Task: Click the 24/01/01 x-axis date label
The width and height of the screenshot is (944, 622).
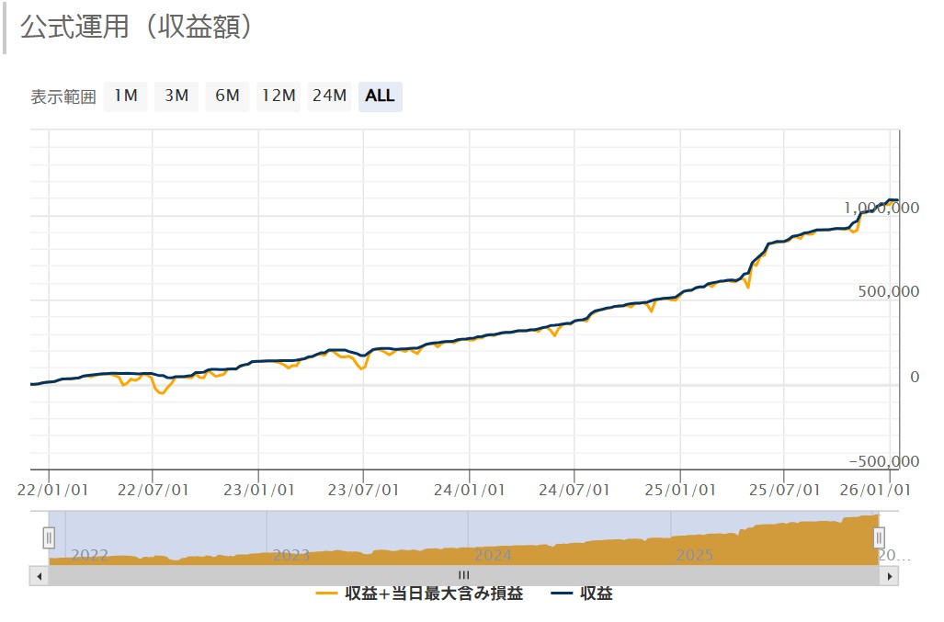Action: coord(470,491)
